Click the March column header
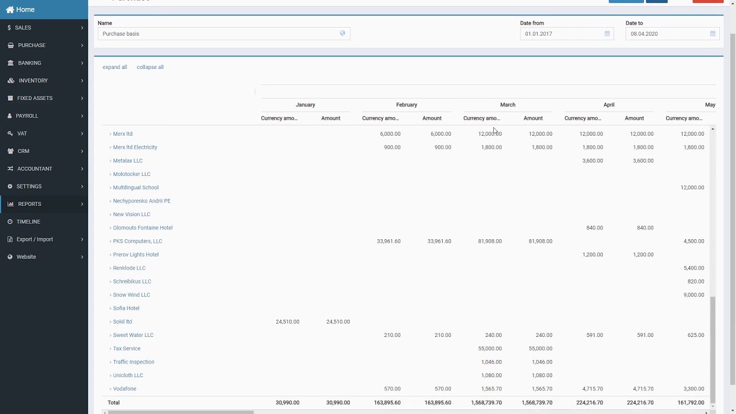The height and width of the screenshot is (414, 736). pyautogui.click(x=508, y=105)
